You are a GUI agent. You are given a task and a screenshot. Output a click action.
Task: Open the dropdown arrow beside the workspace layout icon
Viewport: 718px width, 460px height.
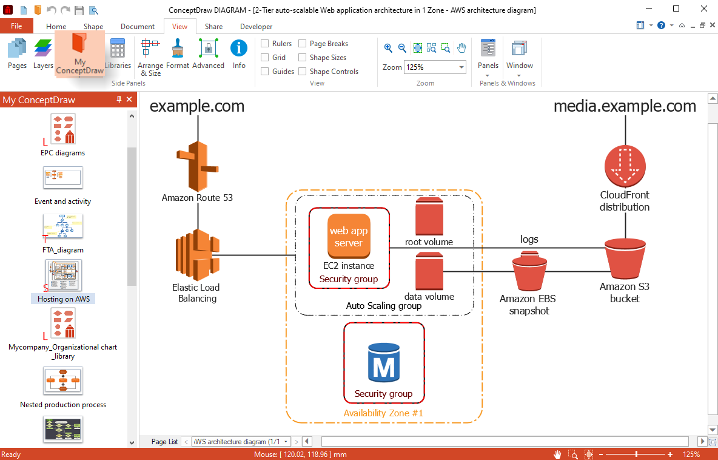click(x=650, y=25)
